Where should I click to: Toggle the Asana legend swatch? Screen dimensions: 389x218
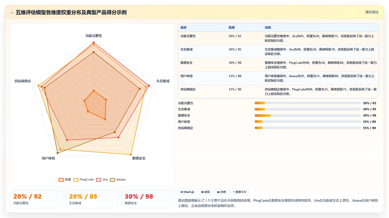coord(112,180)
